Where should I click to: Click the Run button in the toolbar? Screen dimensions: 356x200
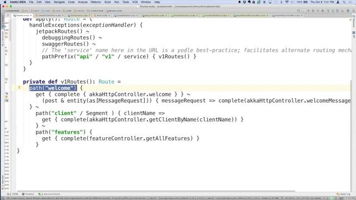coord(308,11)
